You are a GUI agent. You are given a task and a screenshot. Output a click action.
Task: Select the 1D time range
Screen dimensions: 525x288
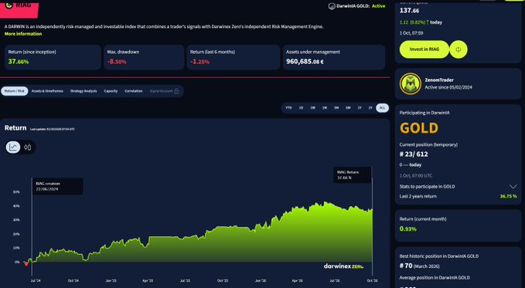[301, 107]
